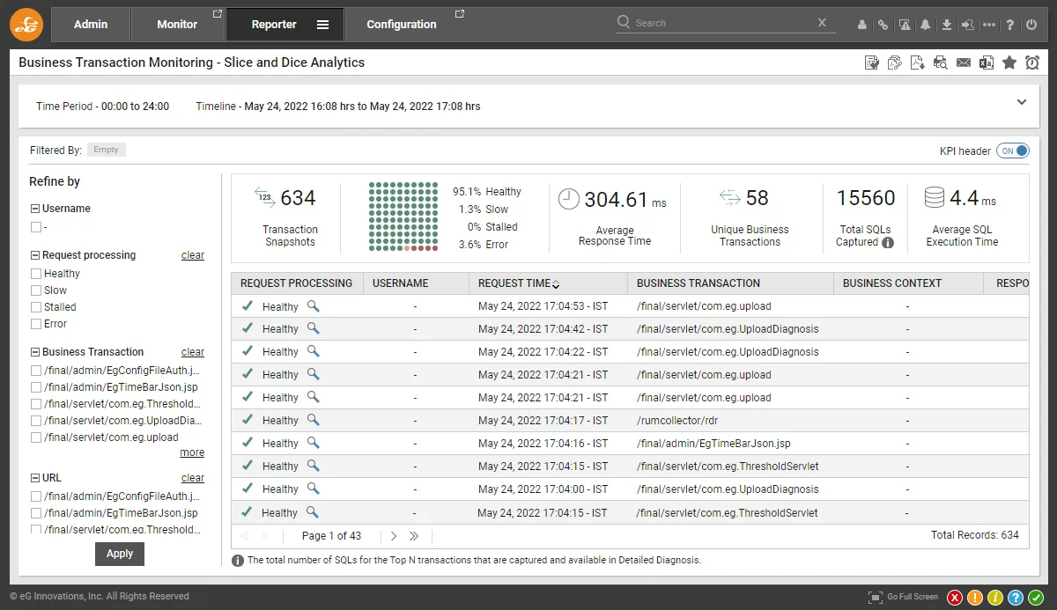The image size is (1057, 610).
Task: Open the Monitor tab
Action: tap(178, 25)
